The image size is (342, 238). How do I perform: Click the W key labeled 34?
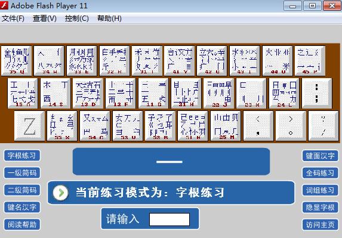pos(49,61)
